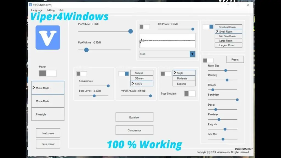Screen dimensions: 281x158
Task: Click the IRS Power slider handle
Action: 193,29
